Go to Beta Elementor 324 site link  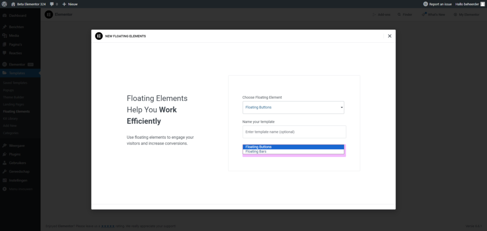click(31, 4)
